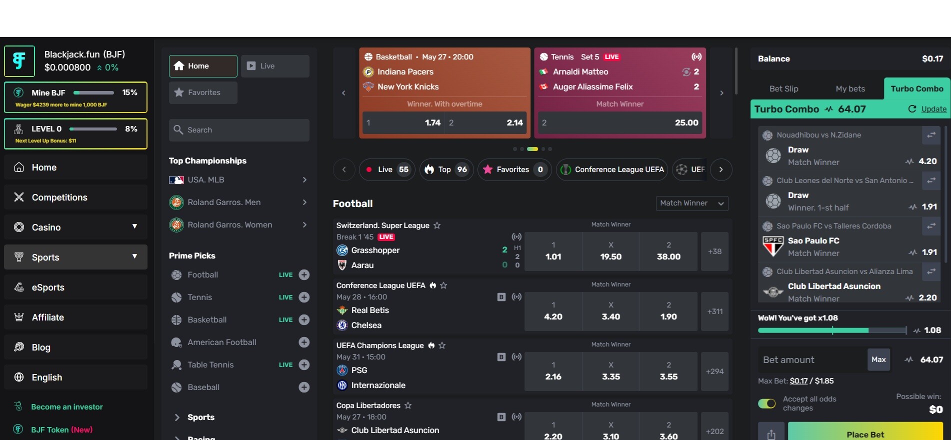This screenshot has height=440, width=951.
Task: Favorite Conference League UEFA with star
Action: click(443, 285)
